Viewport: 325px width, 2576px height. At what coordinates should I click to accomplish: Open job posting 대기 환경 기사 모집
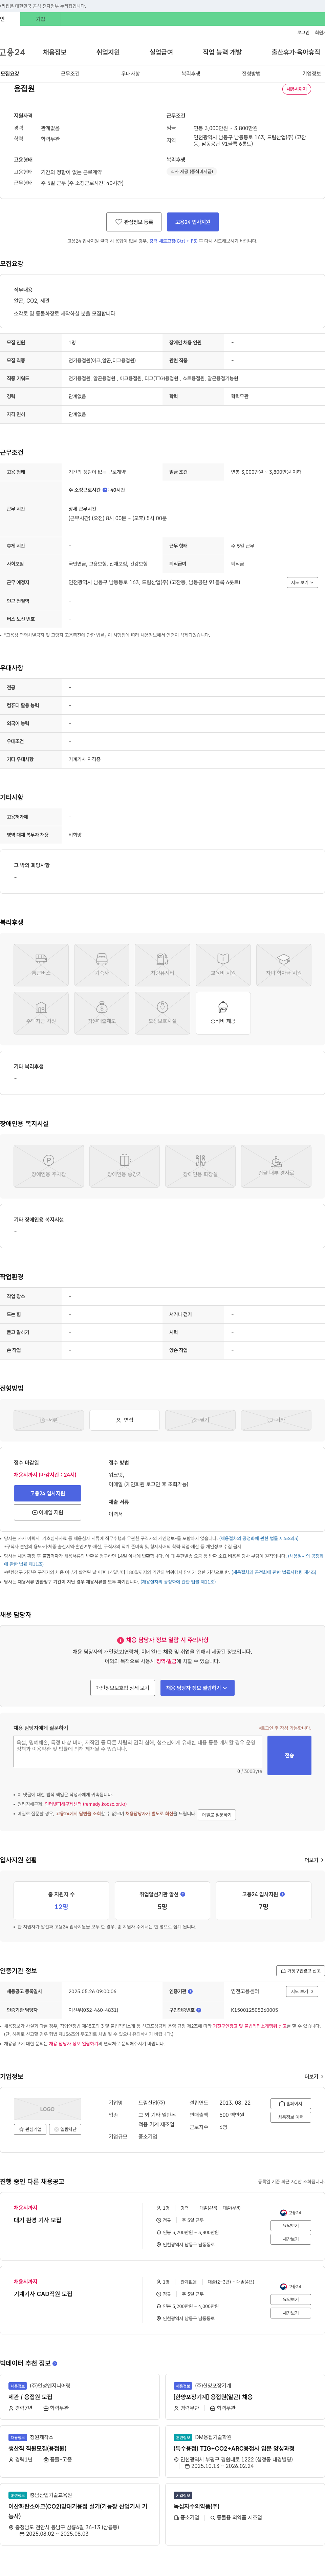pos(37,2220)
